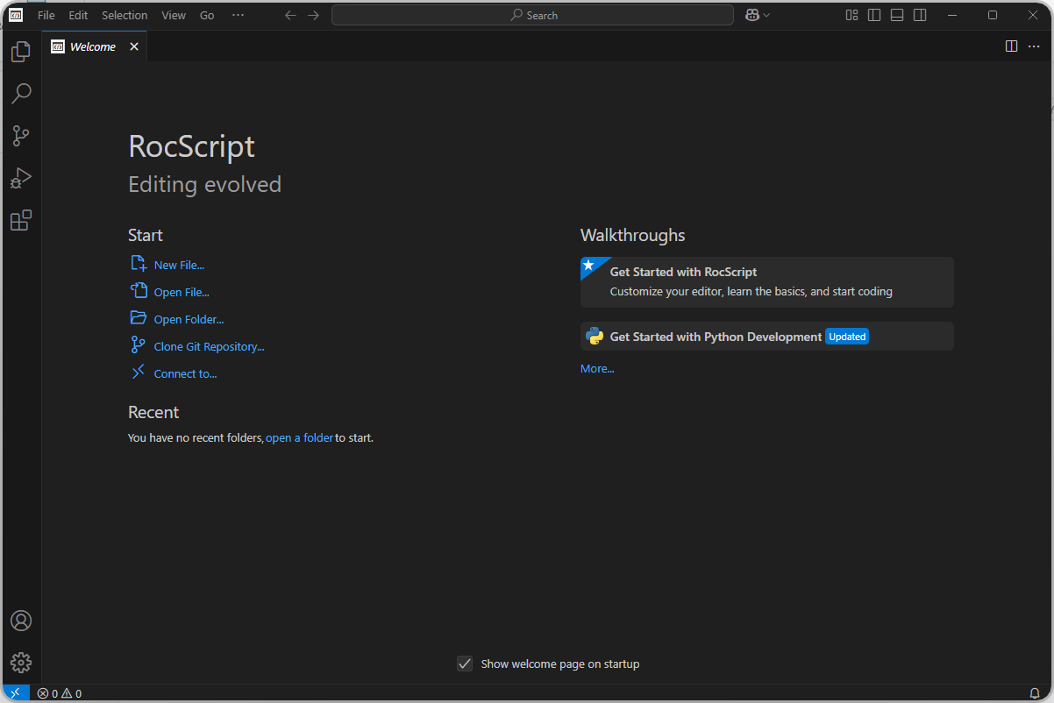Open the Go menu

pos(207,15)
